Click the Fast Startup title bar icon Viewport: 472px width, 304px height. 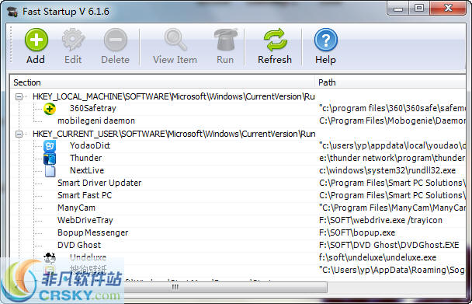[12, 12]
